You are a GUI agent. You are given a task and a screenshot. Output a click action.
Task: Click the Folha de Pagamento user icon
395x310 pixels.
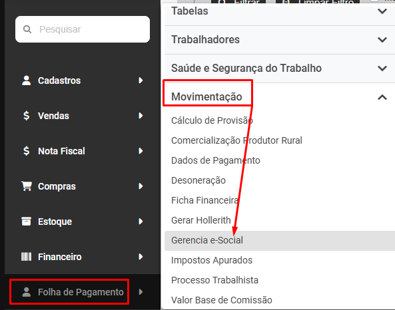(26, 292)
